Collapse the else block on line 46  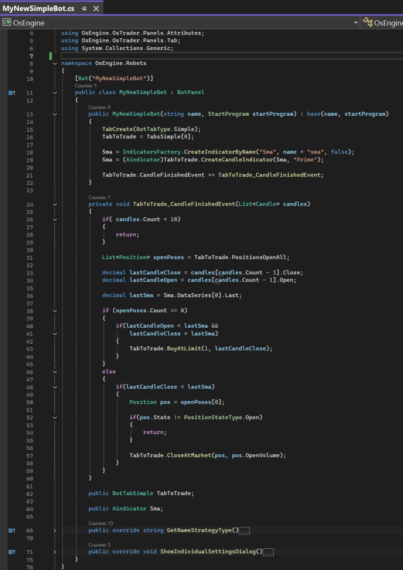pyautogui.click(x=55, y=372)
